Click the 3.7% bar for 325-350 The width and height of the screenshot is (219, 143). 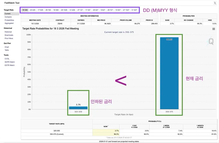[78, 108]
